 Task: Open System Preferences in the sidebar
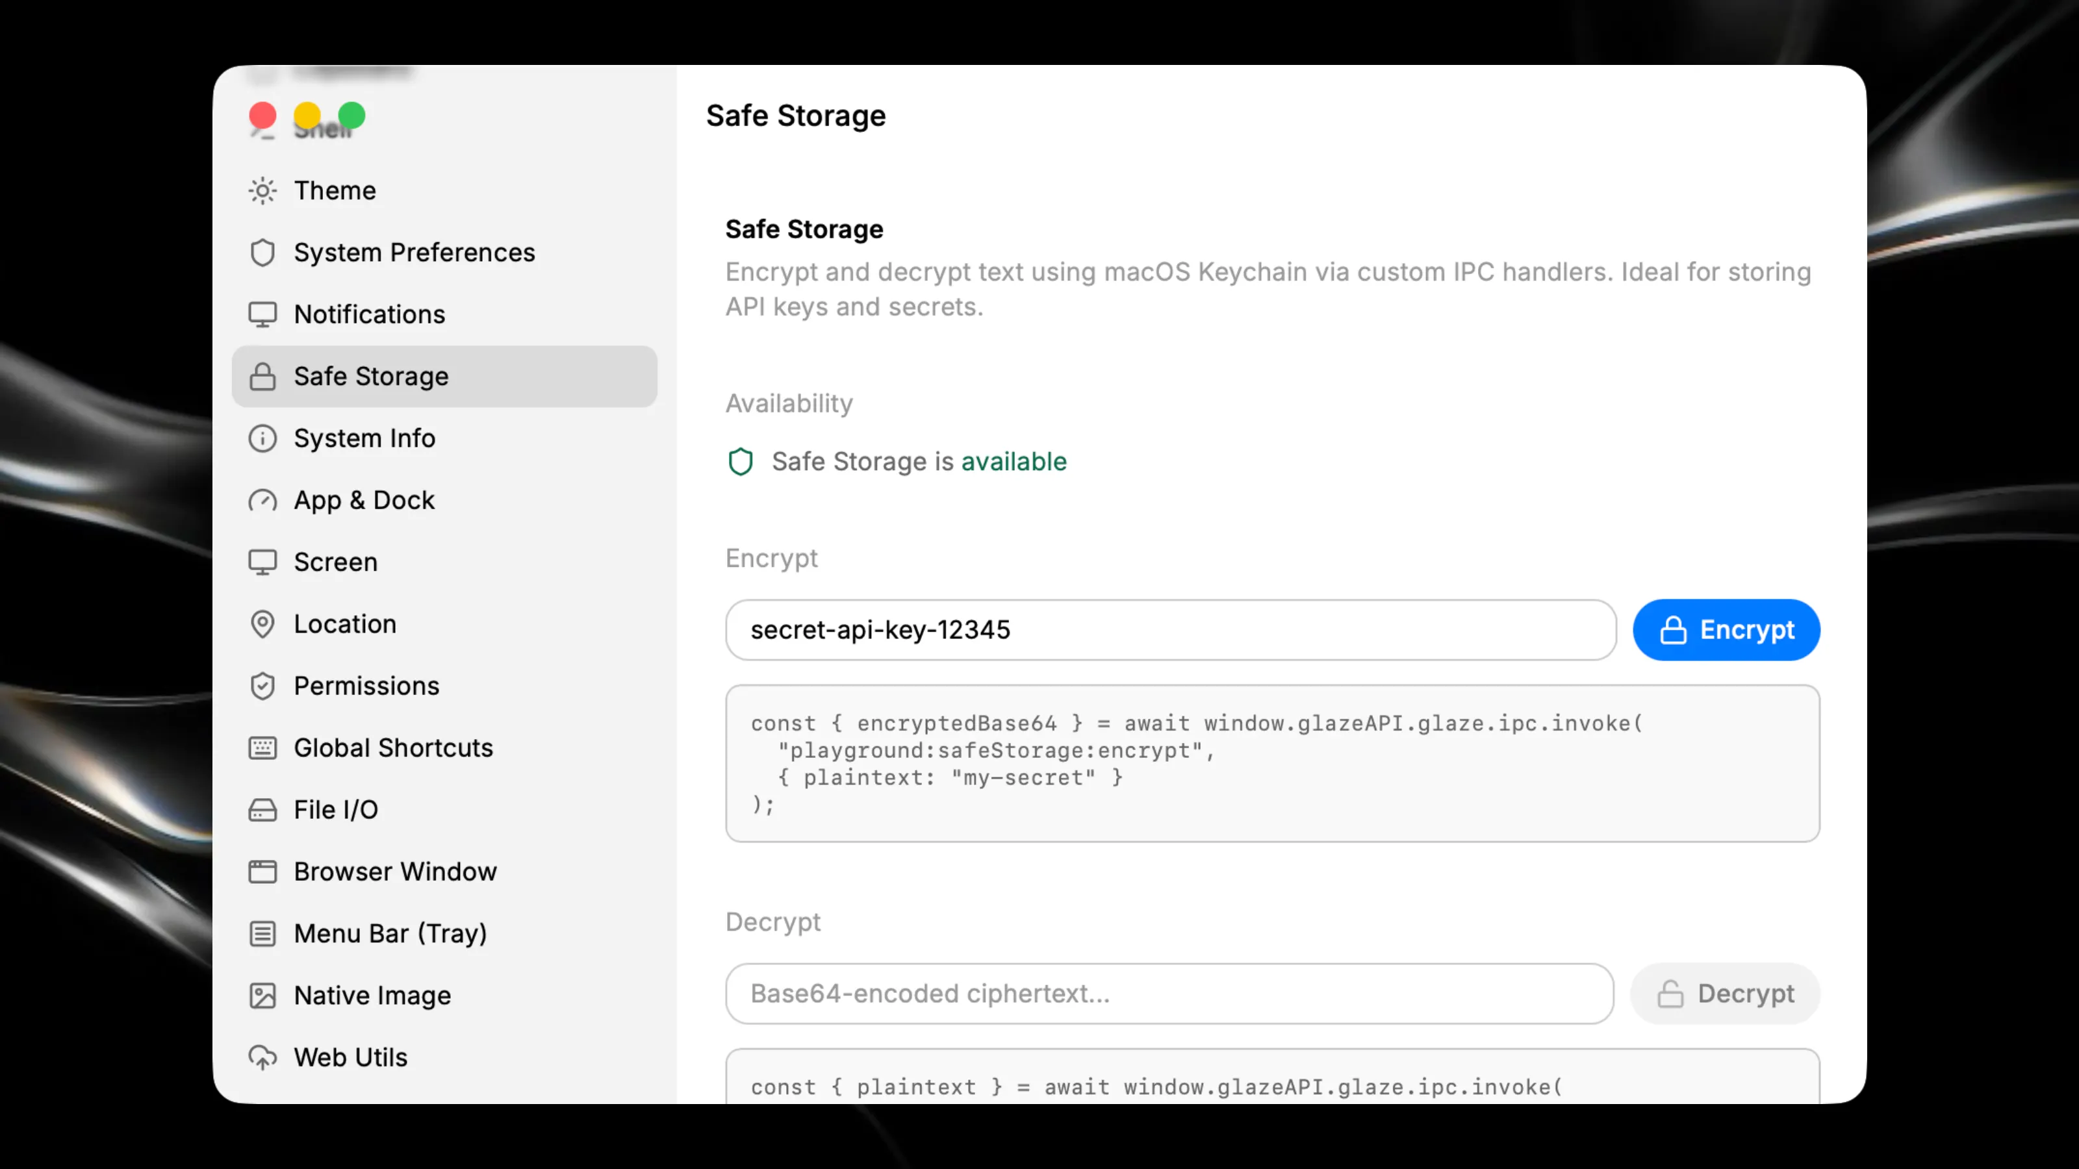pos(444,253)
